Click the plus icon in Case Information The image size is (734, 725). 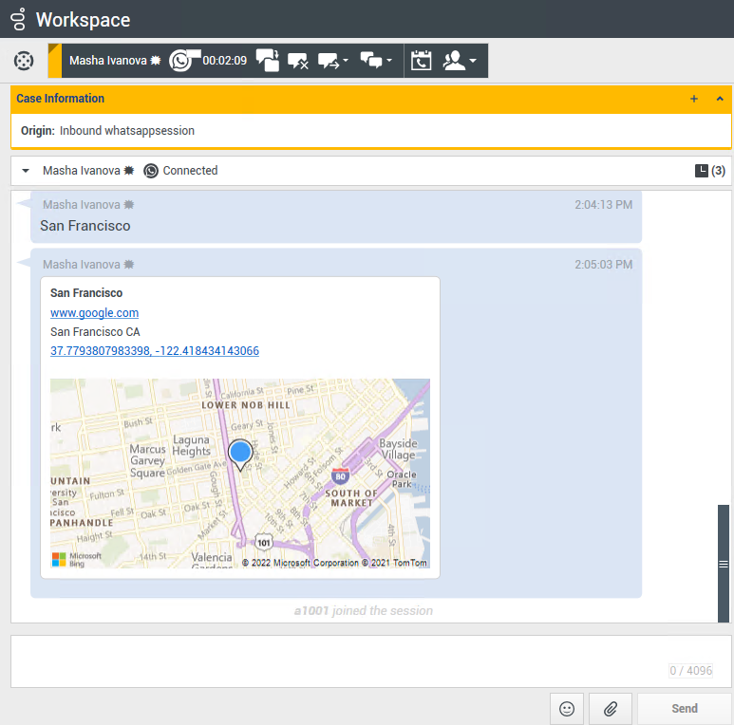(694, 99)
